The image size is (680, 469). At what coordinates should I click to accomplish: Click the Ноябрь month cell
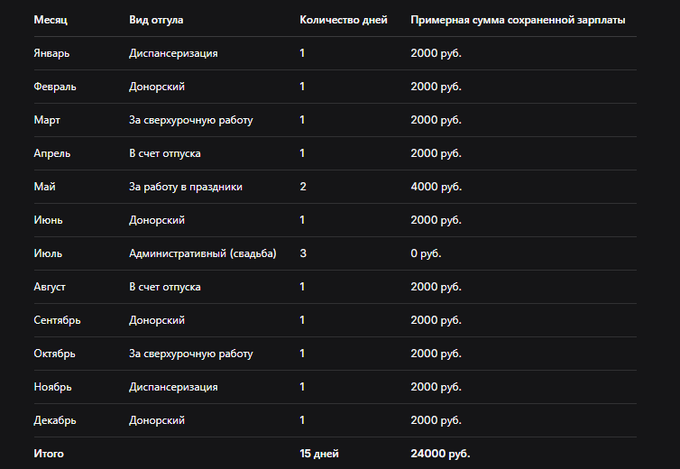tap(52, 387)
